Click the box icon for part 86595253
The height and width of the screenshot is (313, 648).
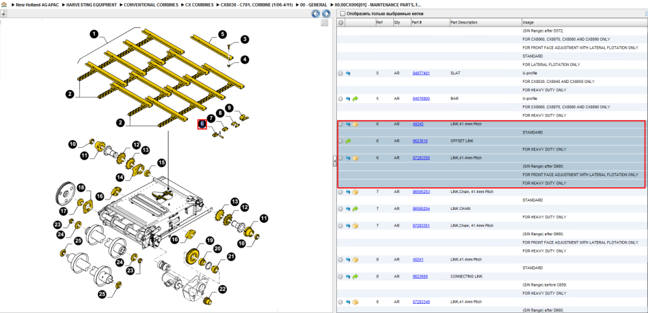tap(355, 192)
